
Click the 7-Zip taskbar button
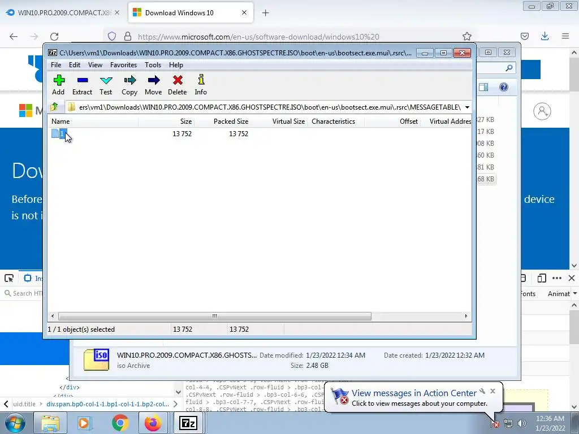(188, 423)
